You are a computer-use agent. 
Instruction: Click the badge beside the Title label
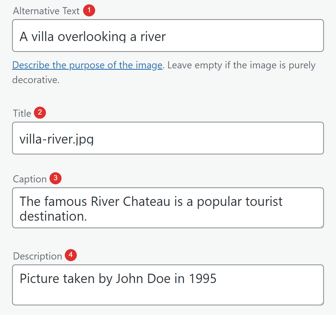40,112
